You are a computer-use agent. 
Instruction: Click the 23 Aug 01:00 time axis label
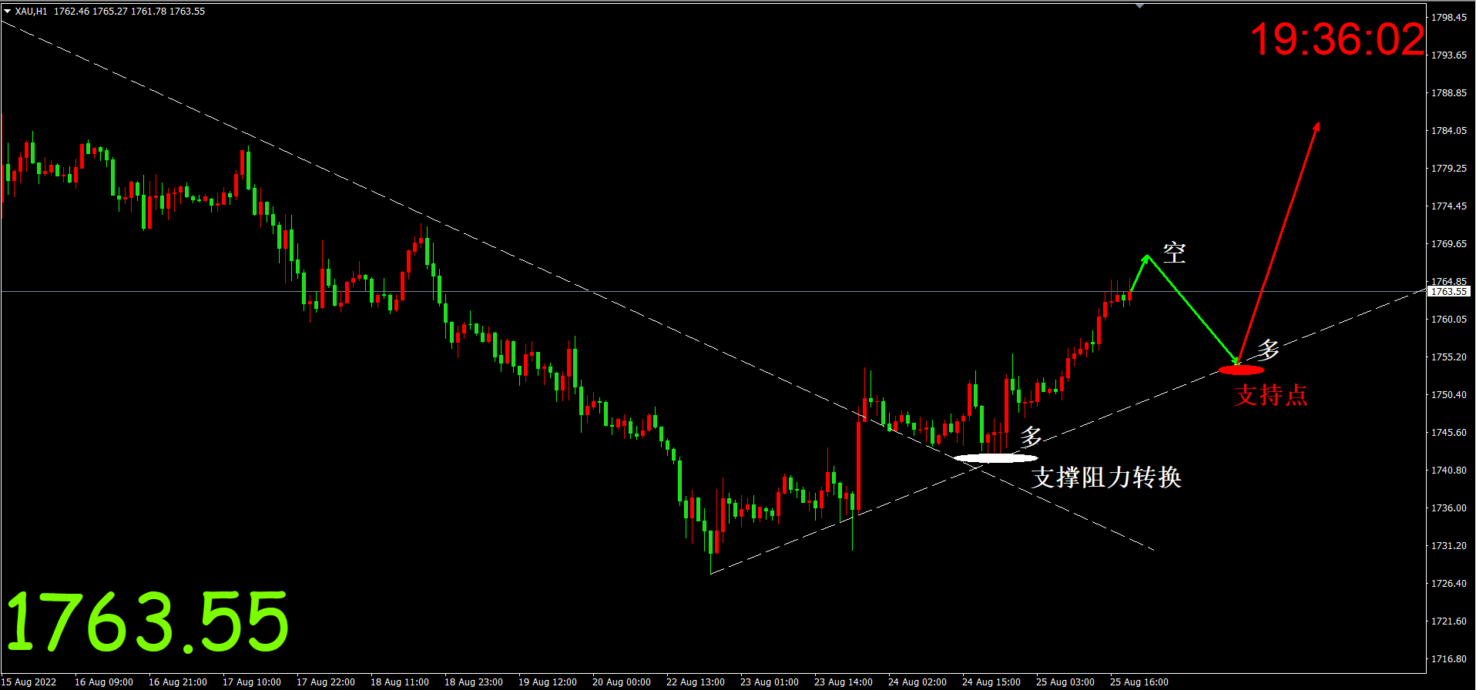tap(770, 682)
